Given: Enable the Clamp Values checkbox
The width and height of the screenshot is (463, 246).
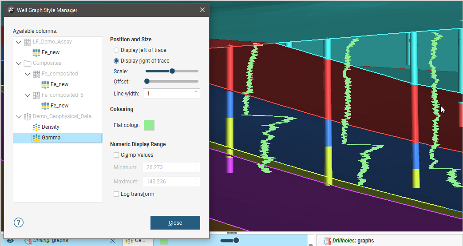Looking at the screenshot, I should (116, 155).
